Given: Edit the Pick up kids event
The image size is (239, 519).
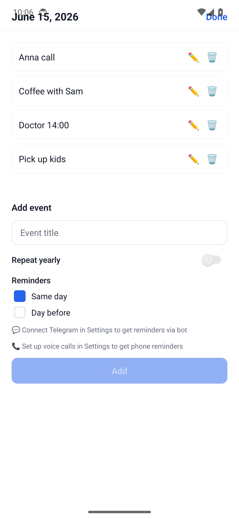Looking at the screenshot, I should [x=193, y=159].
